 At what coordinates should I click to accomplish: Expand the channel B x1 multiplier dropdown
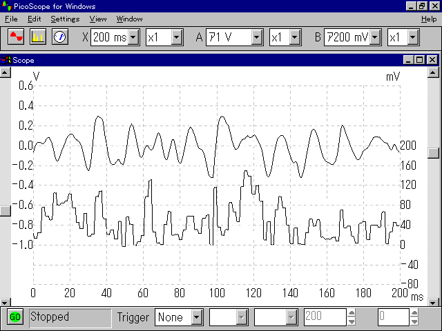pos(413,37)
